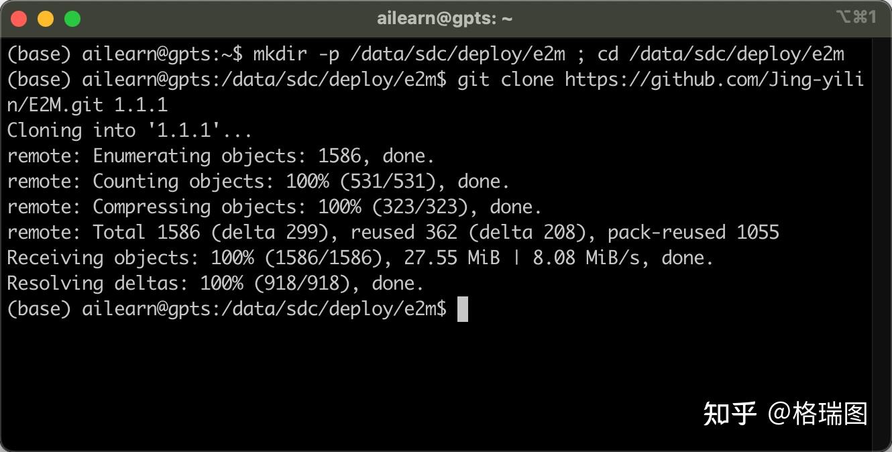Click the Compressing objects 323/323 line
Image resolution: width=892 pixels, height=452 pixels.
[274, 207]
